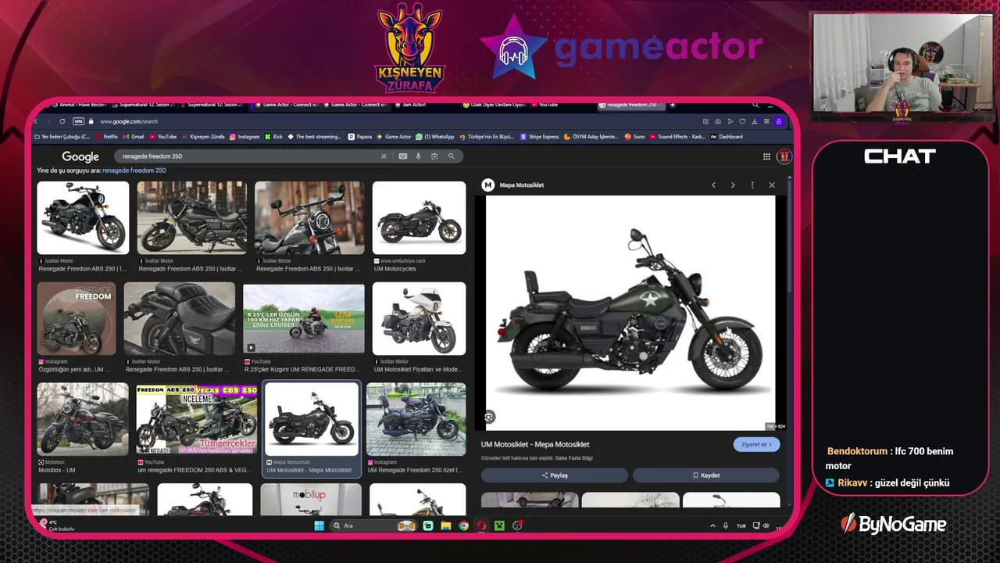This screenshot has width=1000, height=563.
Task: Click the 'Ziyaret et' visit button
Action: 756,444
